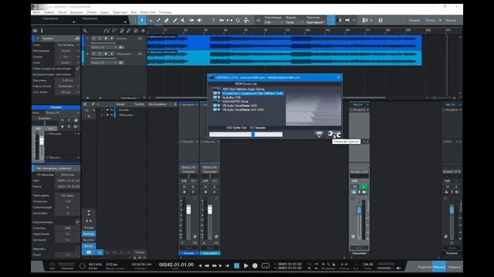Open the Follow chords dropdown

(67, 86)
